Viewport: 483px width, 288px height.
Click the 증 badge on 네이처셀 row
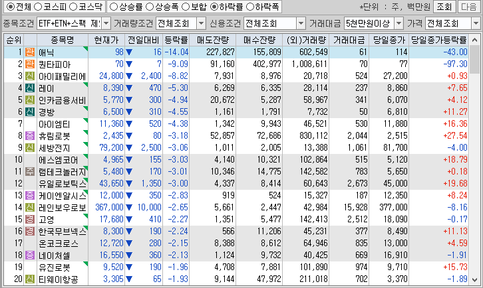click(x=29, y=255)
